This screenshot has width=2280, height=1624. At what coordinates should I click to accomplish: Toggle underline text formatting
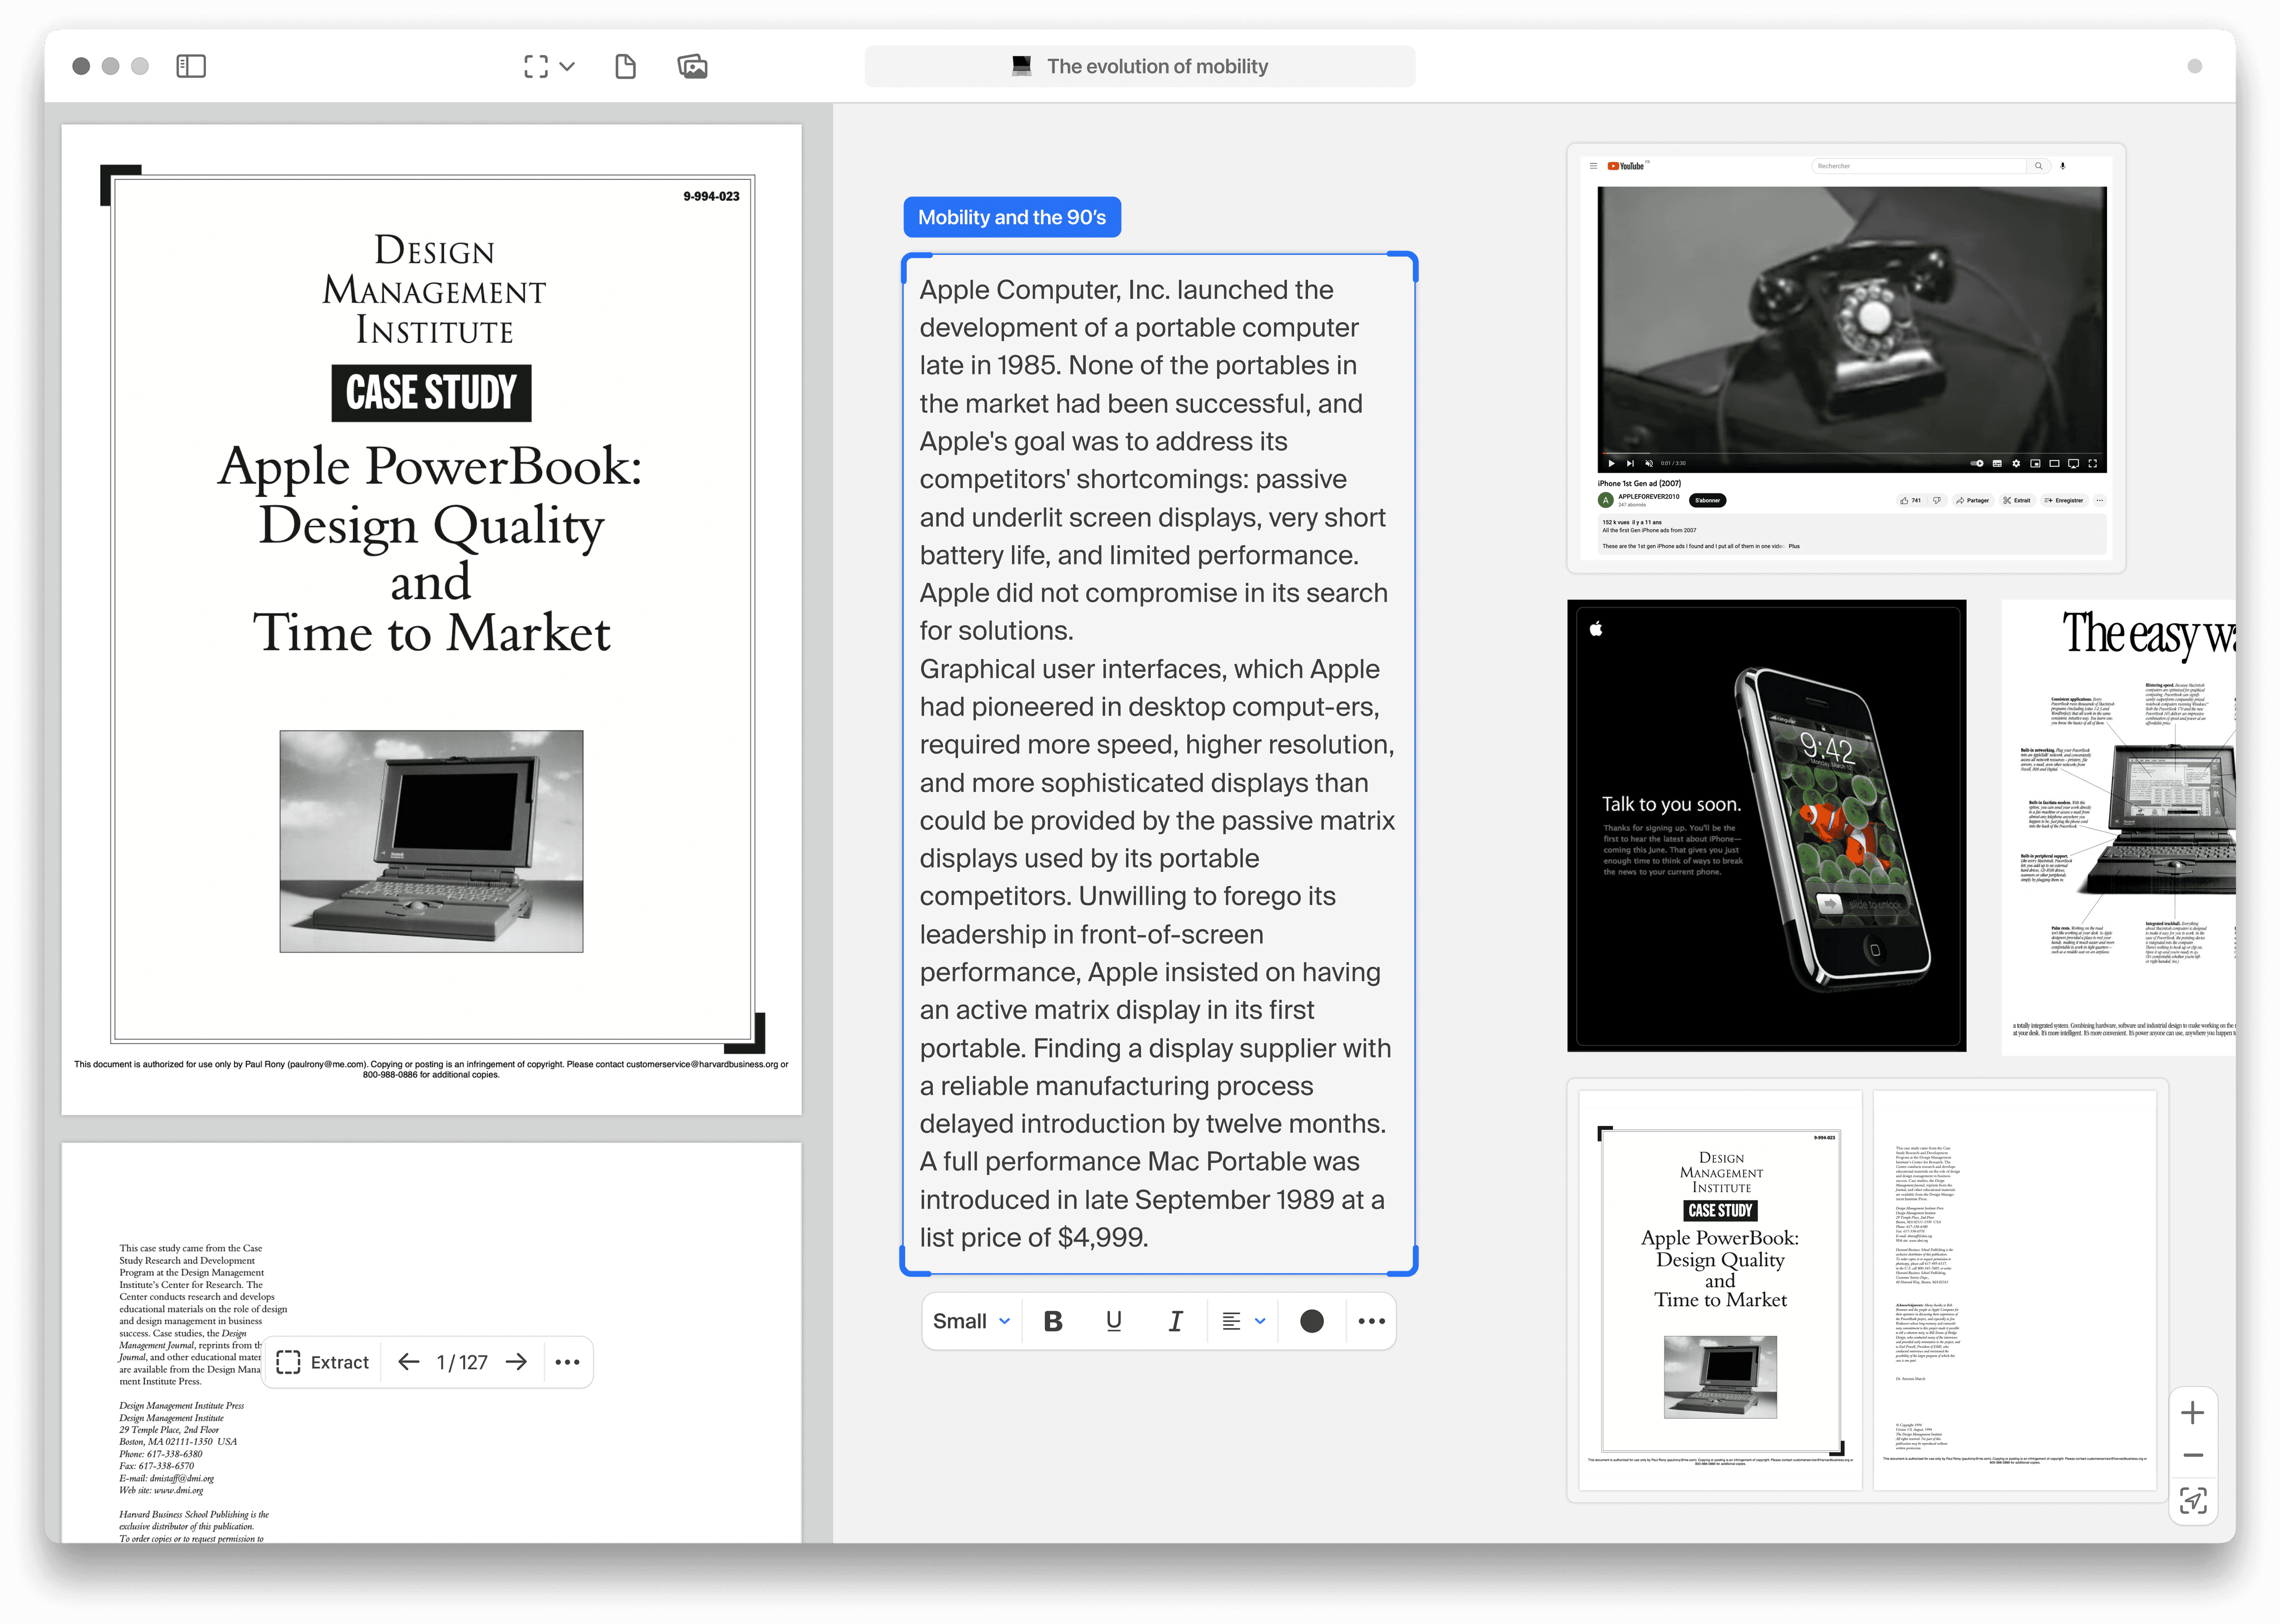pyautogui.click(x=1113, y=1321)
